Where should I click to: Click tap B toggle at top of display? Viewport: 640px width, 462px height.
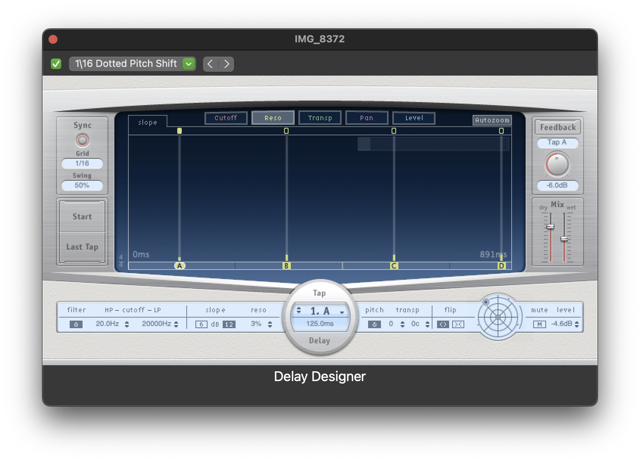(286, 131)
